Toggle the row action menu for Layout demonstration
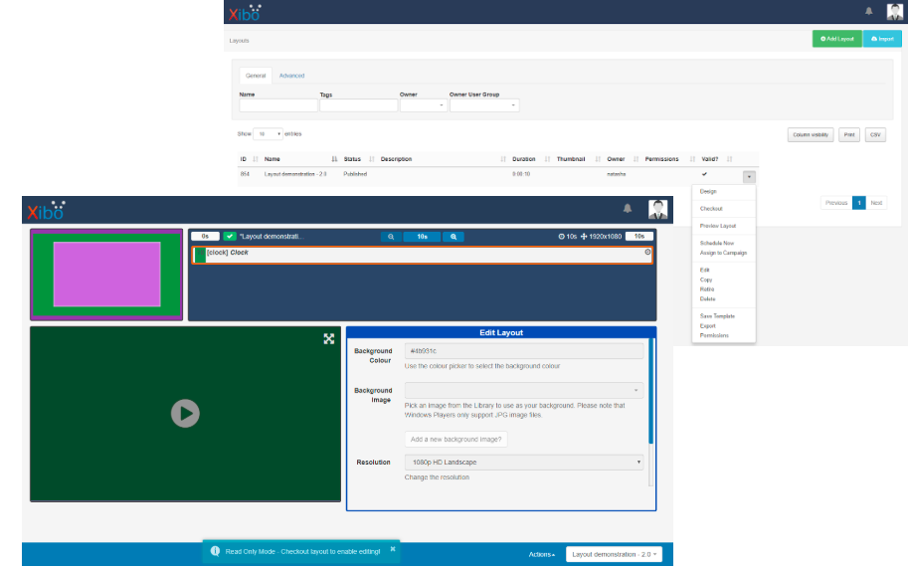Viewport: 909px width, 568px height. (x=749, y=177)
